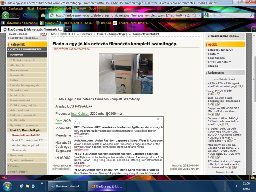
Task: Click the smiley icon in status bar
Action: click(252, 177)
